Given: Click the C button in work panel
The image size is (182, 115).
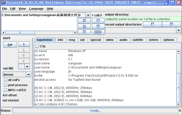Looking at the screenshot, I should pos(24,50).
